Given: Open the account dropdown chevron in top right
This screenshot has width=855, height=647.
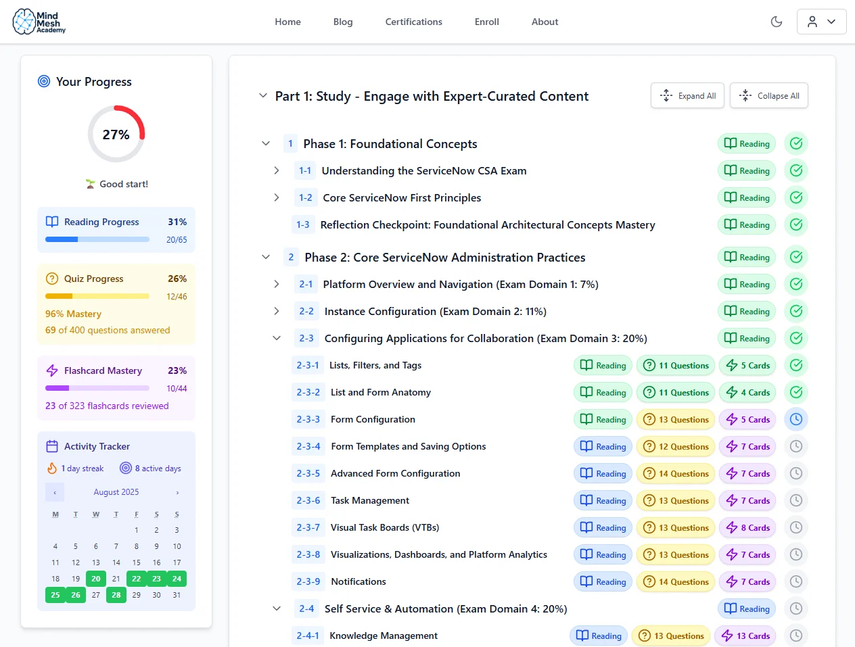Looking at the screenshot, I should [x=831, y=21].
